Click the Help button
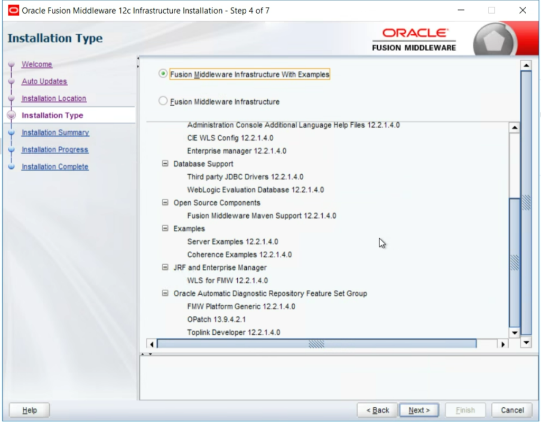The width and height of the screenshot is (541, 422). pyautogui.click(x=30, y=410)
